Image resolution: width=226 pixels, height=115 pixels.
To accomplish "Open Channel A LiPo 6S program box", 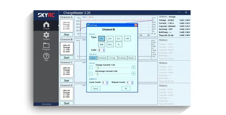I will (x=67, y=26).
